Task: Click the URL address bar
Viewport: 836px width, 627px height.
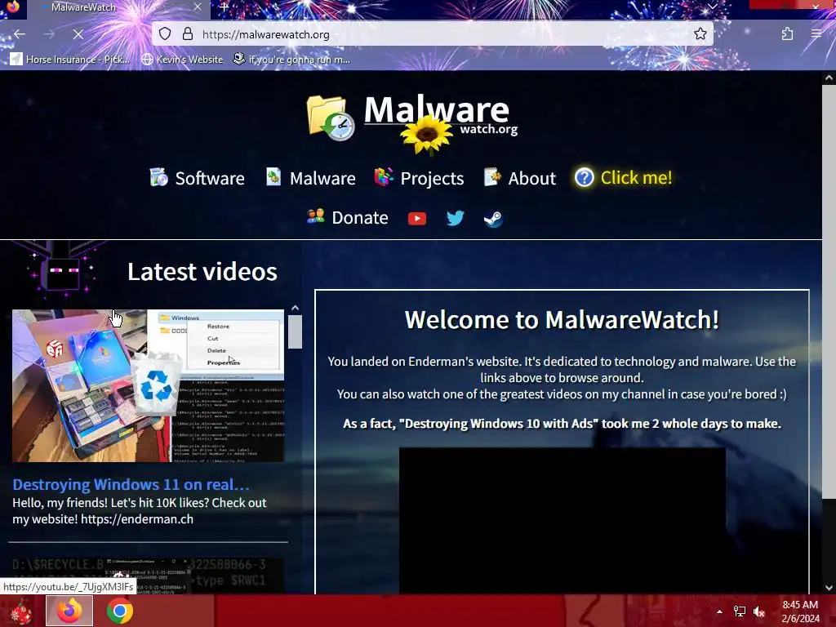Action: point(432,34)
